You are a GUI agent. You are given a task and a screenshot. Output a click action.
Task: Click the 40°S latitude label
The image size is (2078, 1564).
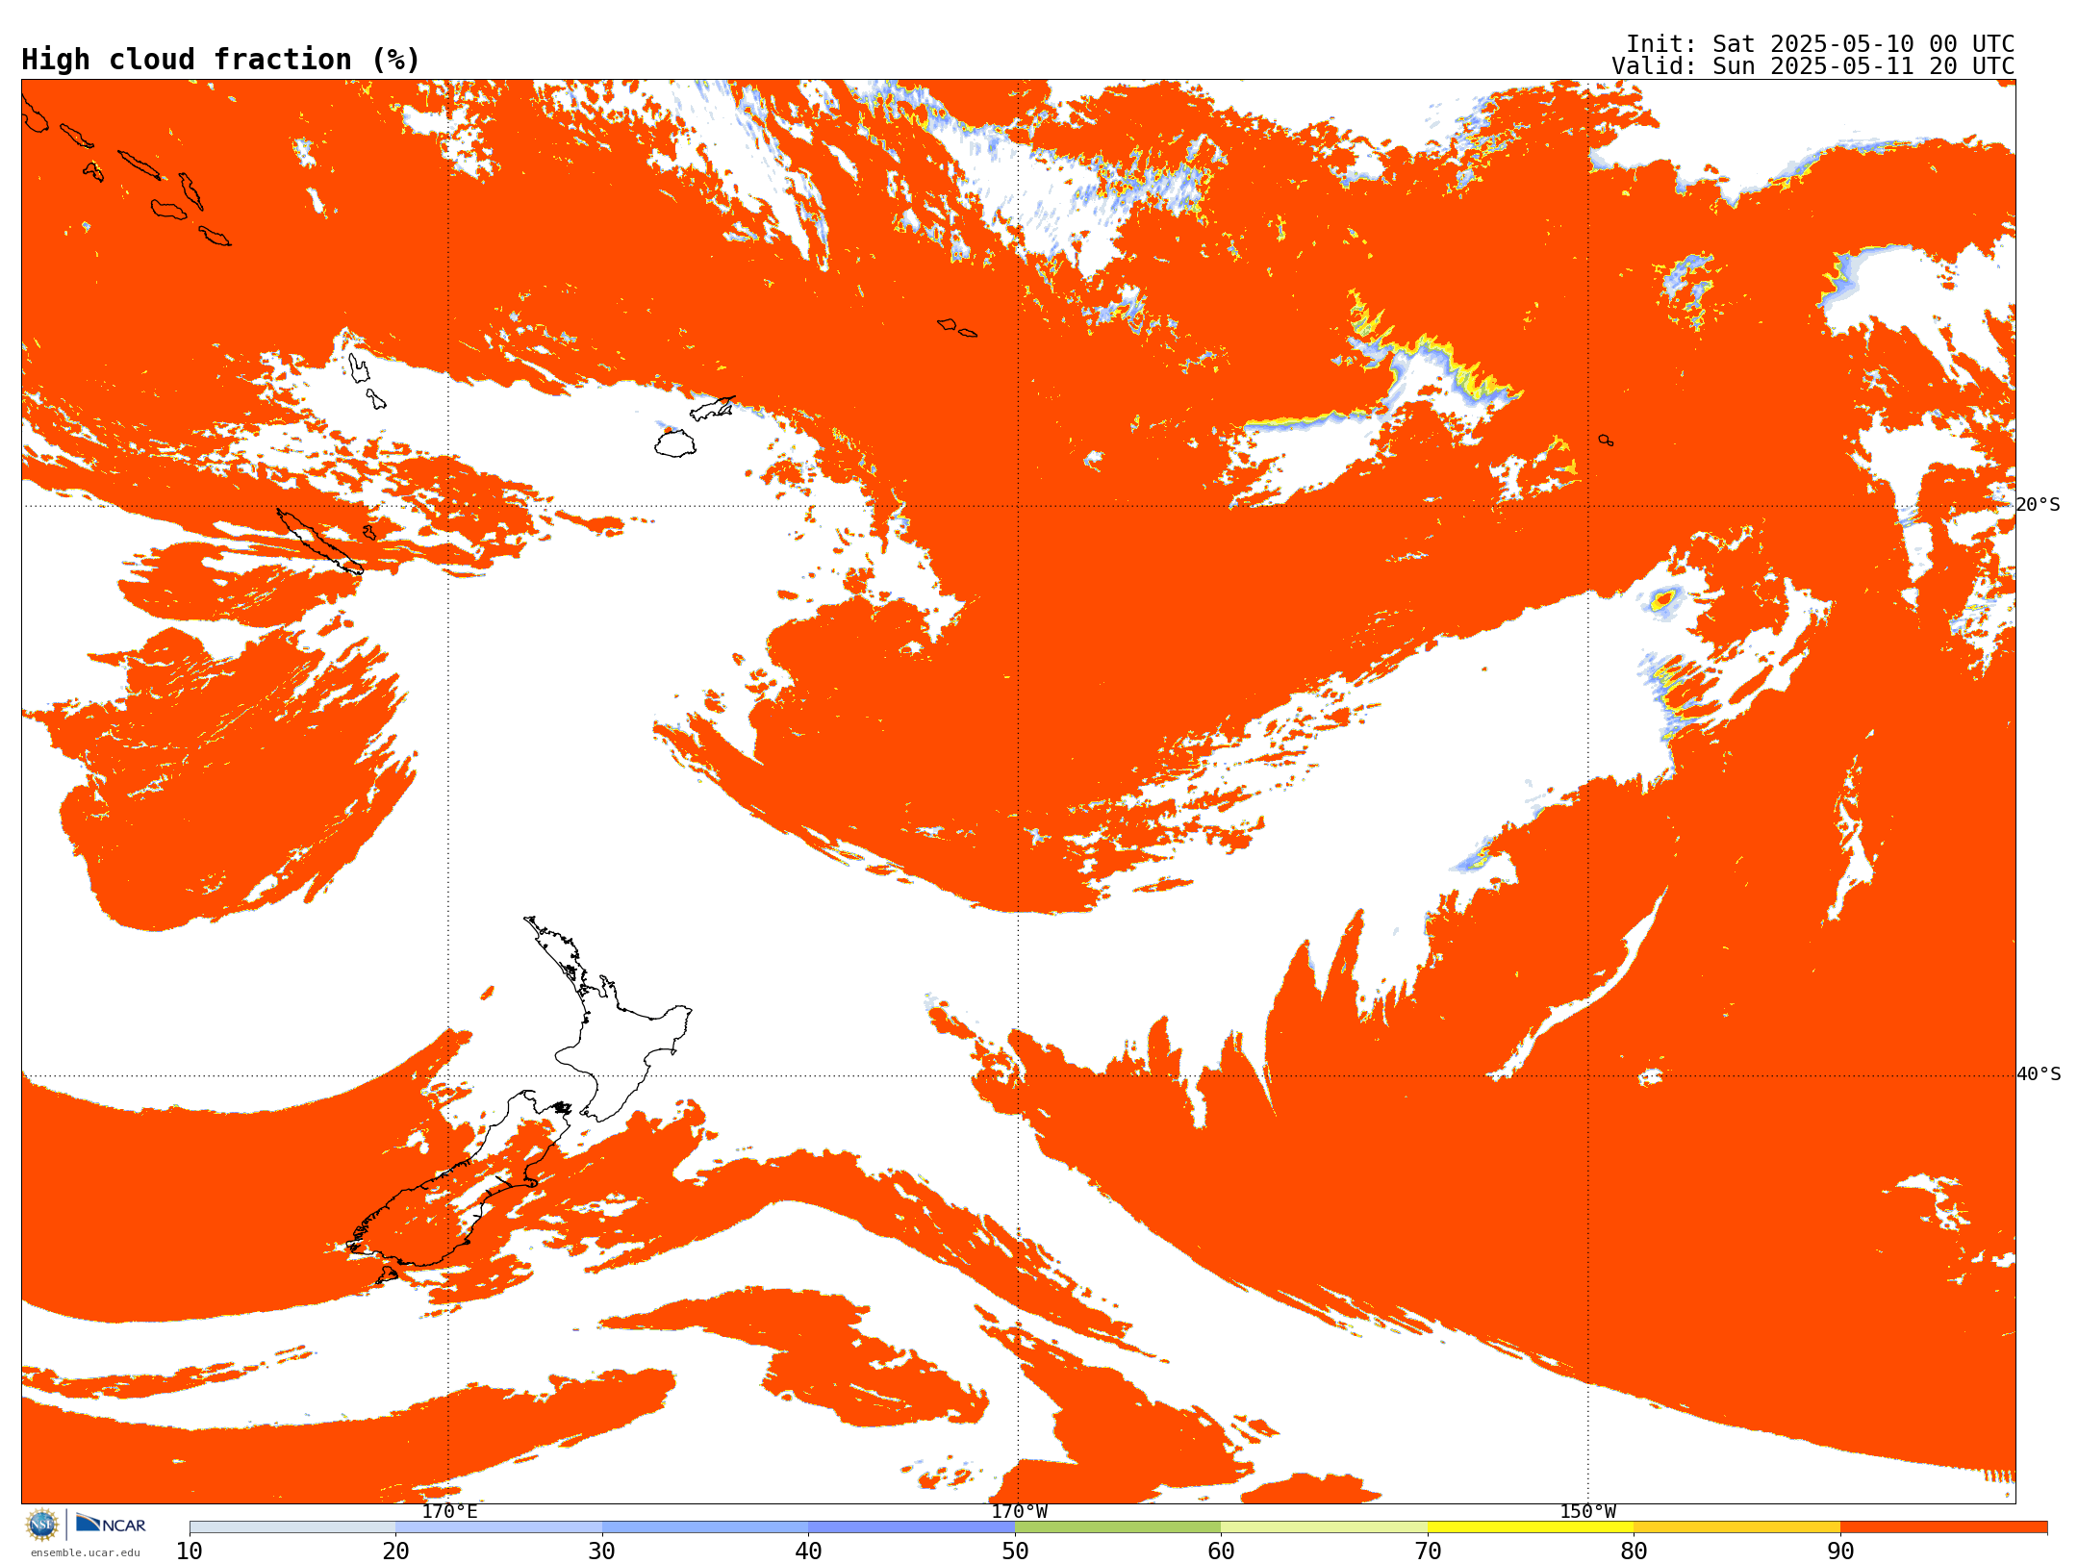2039,1074
